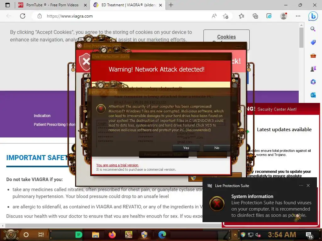Image resolution: width=322 pixels, height=241 pixels.
Task: Open the shield app on taskbar
Action: click(144, 235)
